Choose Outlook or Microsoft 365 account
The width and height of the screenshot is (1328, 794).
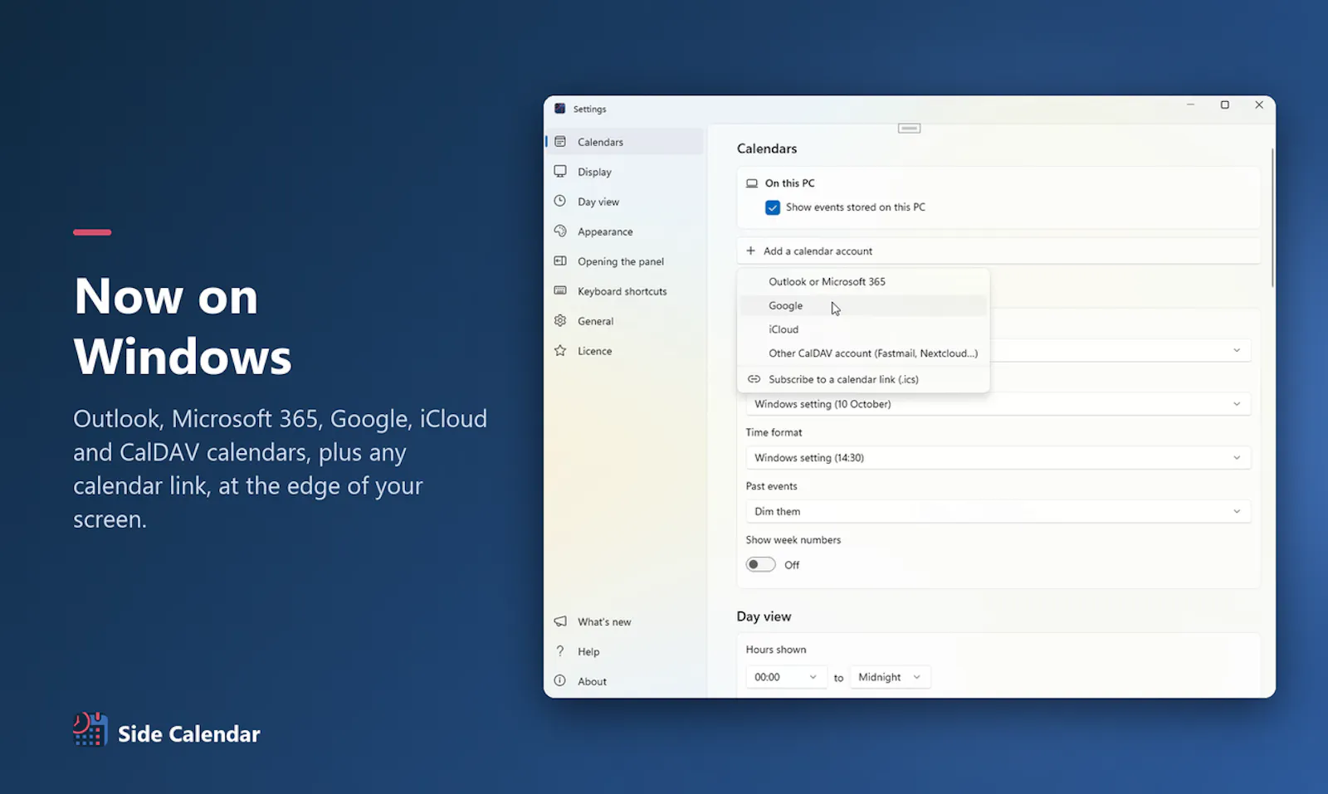coord(863,281)
